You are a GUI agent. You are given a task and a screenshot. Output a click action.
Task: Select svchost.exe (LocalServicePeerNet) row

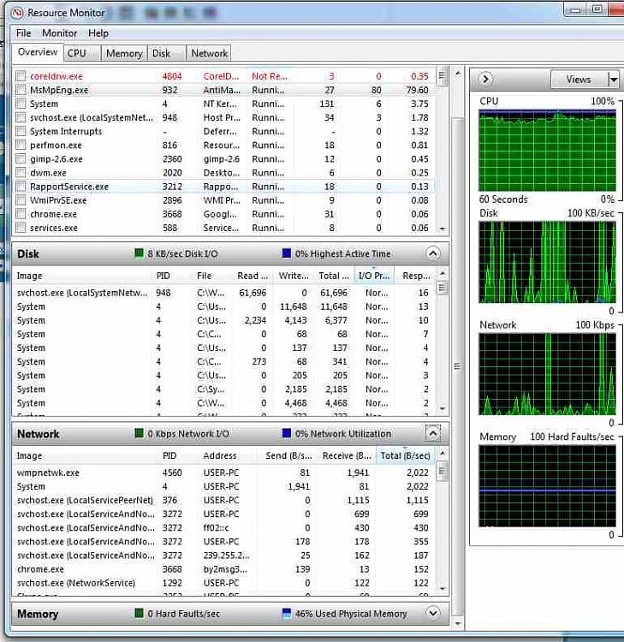click(x=224, y=500)
